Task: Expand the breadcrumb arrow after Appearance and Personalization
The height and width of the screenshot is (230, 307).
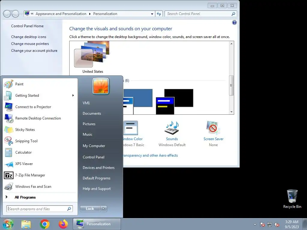Action: (90, 14)
